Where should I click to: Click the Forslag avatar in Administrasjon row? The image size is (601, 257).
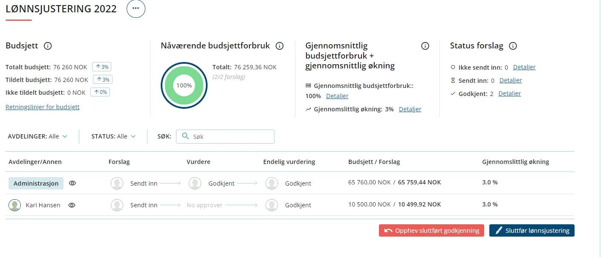[117, 184]
